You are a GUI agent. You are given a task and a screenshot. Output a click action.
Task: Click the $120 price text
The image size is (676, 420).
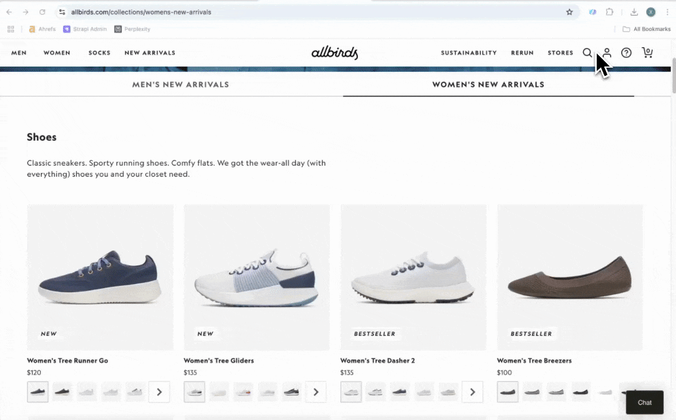[x=34, y=373]
